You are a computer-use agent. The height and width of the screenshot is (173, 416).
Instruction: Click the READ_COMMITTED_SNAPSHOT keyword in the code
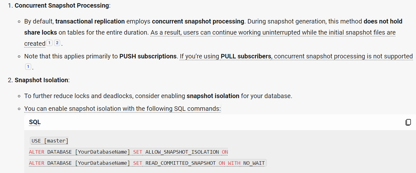180,163
